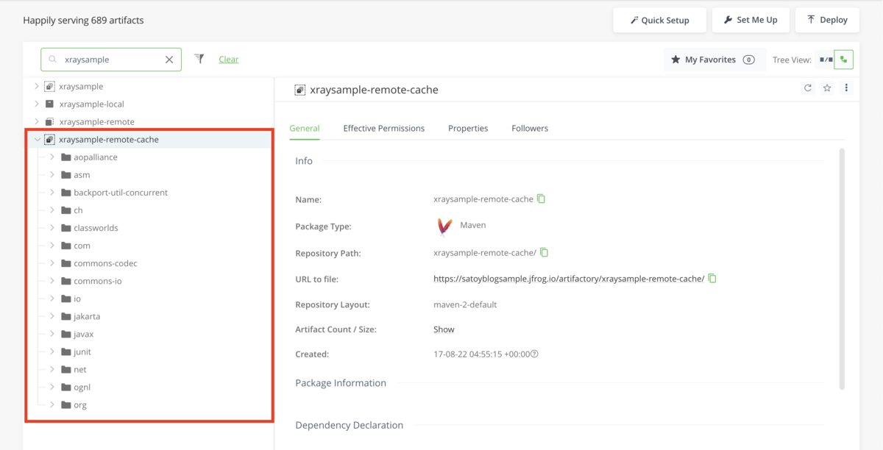
Task: Click the Dependency Declaration section heading
Action: point(349,425)
